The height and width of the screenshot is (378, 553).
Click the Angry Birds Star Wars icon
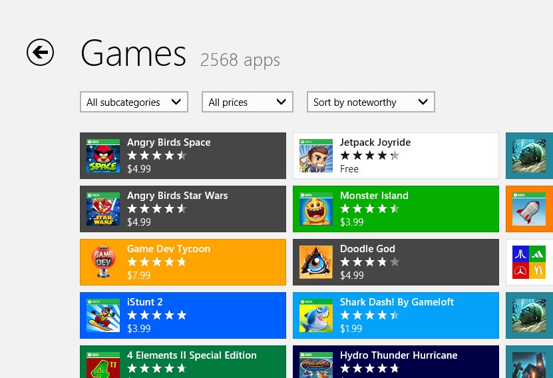pyautogui.click(x=103, y=209)
